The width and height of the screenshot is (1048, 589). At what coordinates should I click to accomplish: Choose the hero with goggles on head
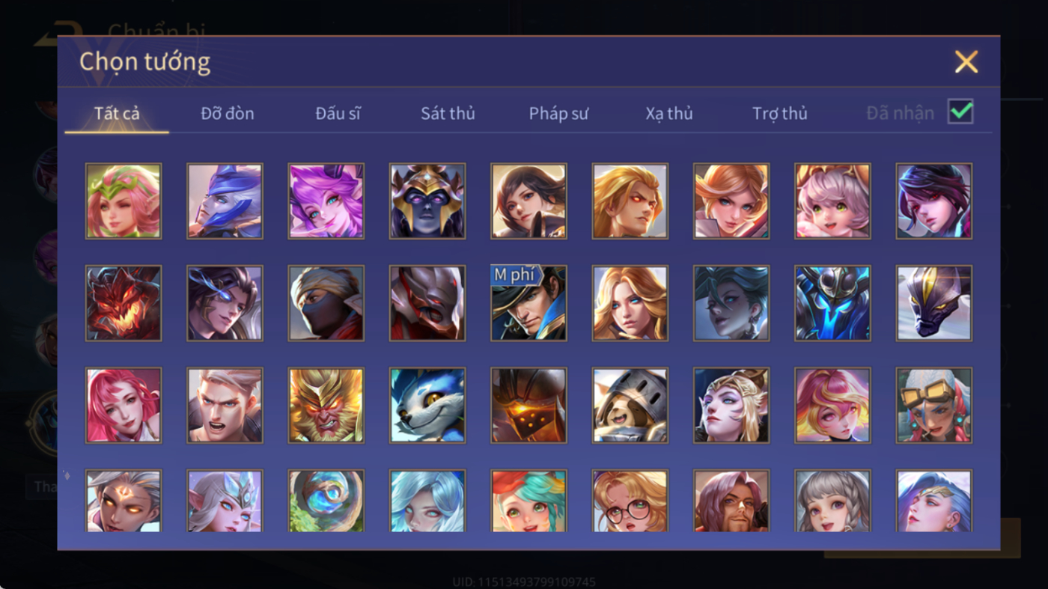[x=934, y=405]
